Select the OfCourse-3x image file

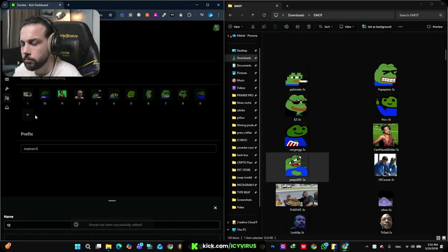386,168
